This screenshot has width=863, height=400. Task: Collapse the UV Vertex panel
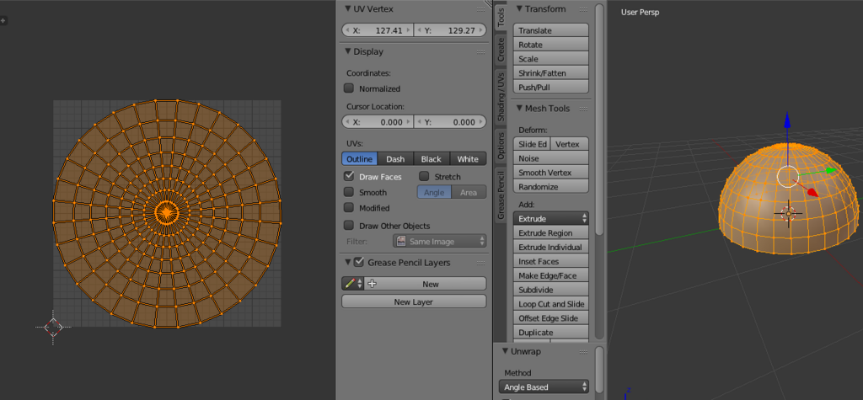click(348, 8)
